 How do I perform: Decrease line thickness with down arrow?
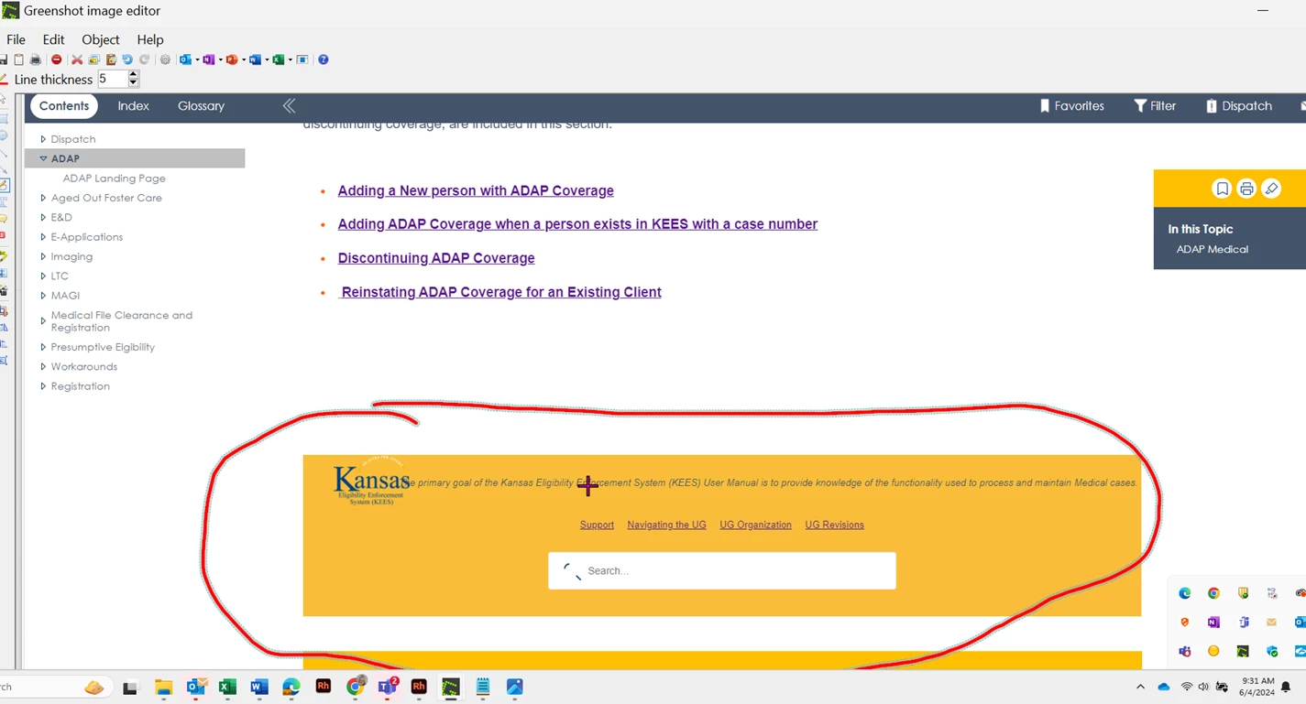(x=133, y=82)
